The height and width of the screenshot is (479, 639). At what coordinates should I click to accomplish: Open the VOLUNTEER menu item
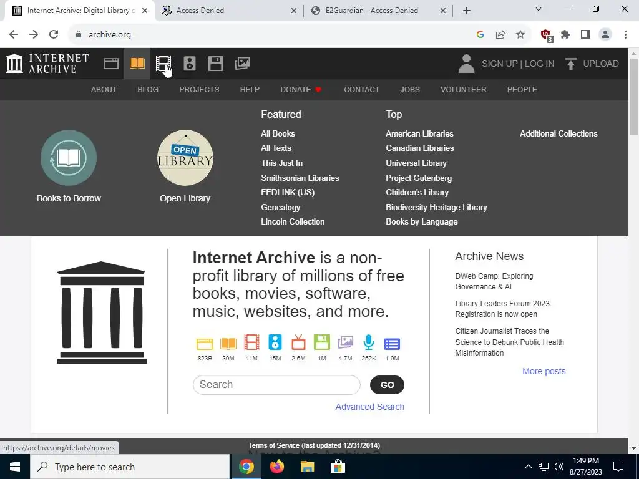(464, 90)
